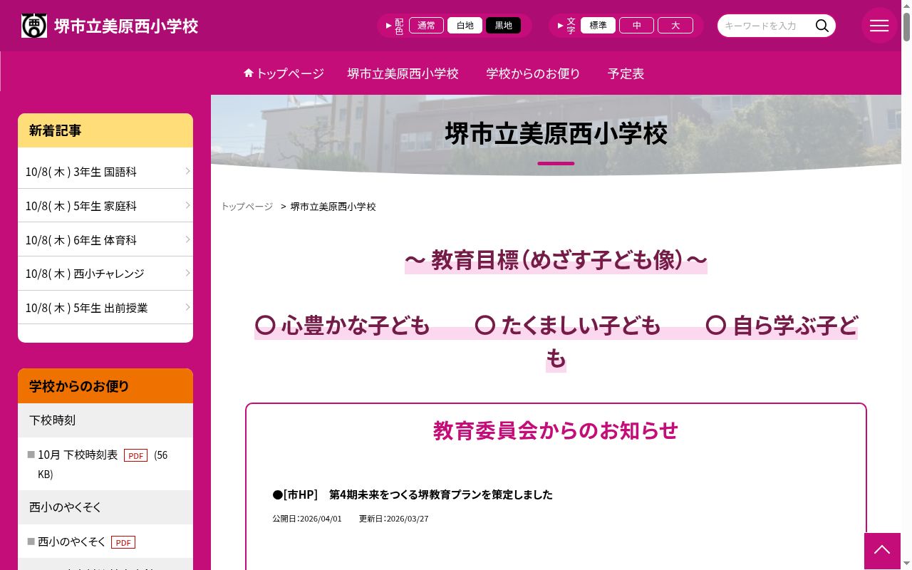This screenshot has width=912, height=570.
Task: Set text size to 標準
Action: tap(598, 26)
